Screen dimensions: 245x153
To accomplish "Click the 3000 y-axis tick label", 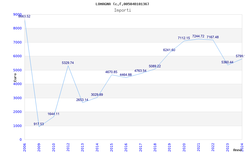I will tap(17, 98).
